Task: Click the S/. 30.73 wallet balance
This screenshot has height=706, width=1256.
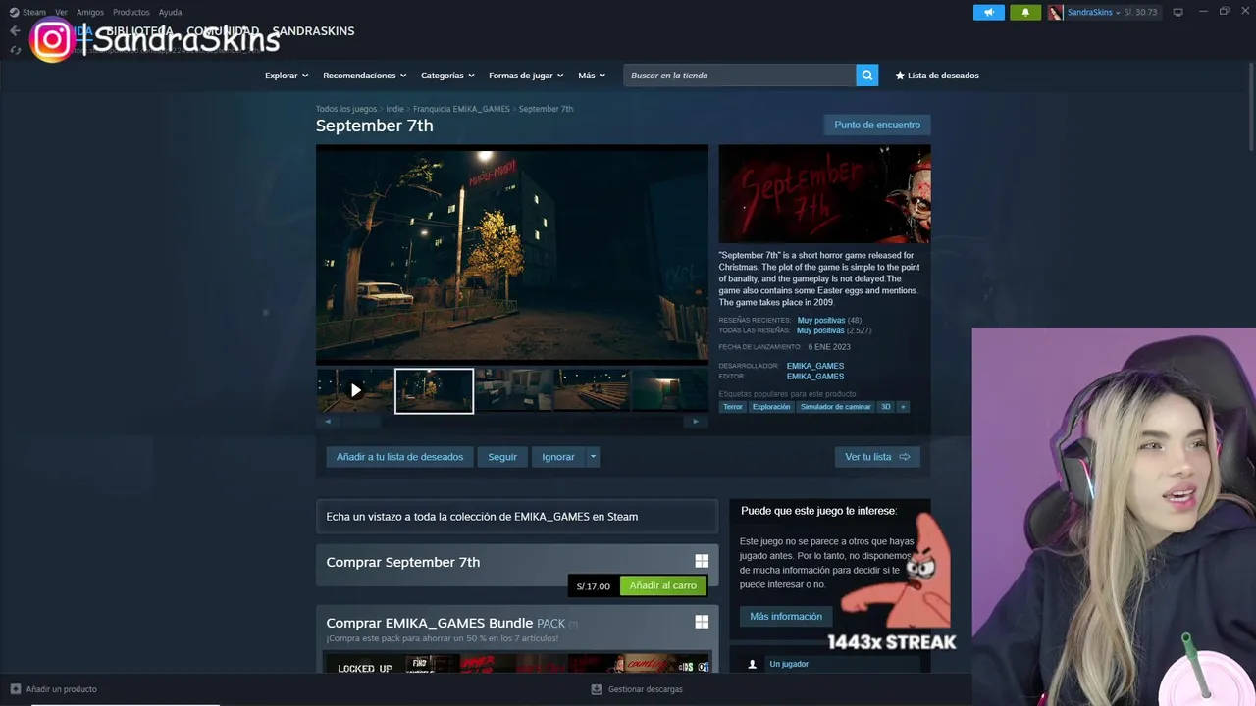Action: [1140, 12]
